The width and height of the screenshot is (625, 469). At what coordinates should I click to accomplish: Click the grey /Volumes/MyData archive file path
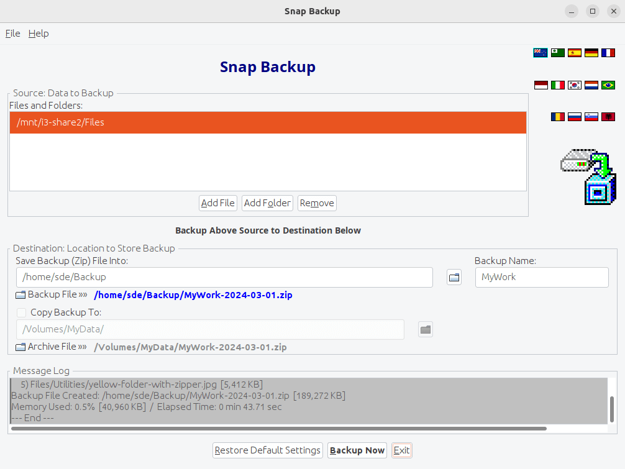[191, 347]
